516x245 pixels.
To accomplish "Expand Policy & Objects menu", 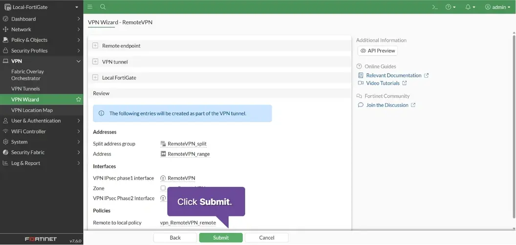I will coord(42,40).
